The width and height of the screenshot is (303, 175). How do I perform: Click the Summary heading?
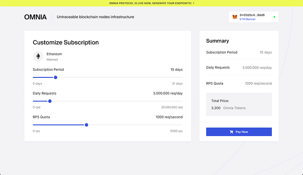pos(217,41)
